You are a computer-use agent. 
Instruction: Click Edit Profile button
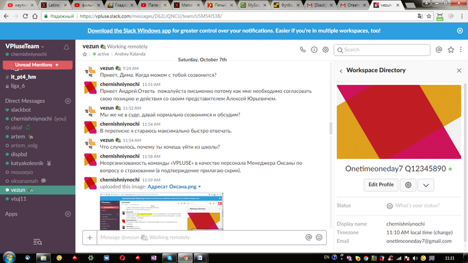pyautogui.click(x=381, y=185)
